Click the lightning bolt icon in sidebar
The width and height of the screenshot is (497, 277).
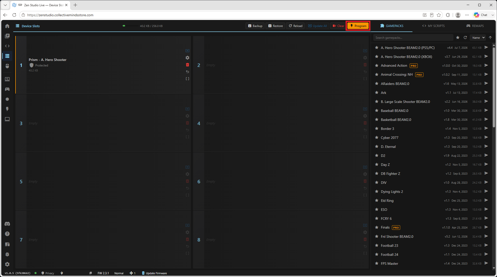[x=7, y=109]
